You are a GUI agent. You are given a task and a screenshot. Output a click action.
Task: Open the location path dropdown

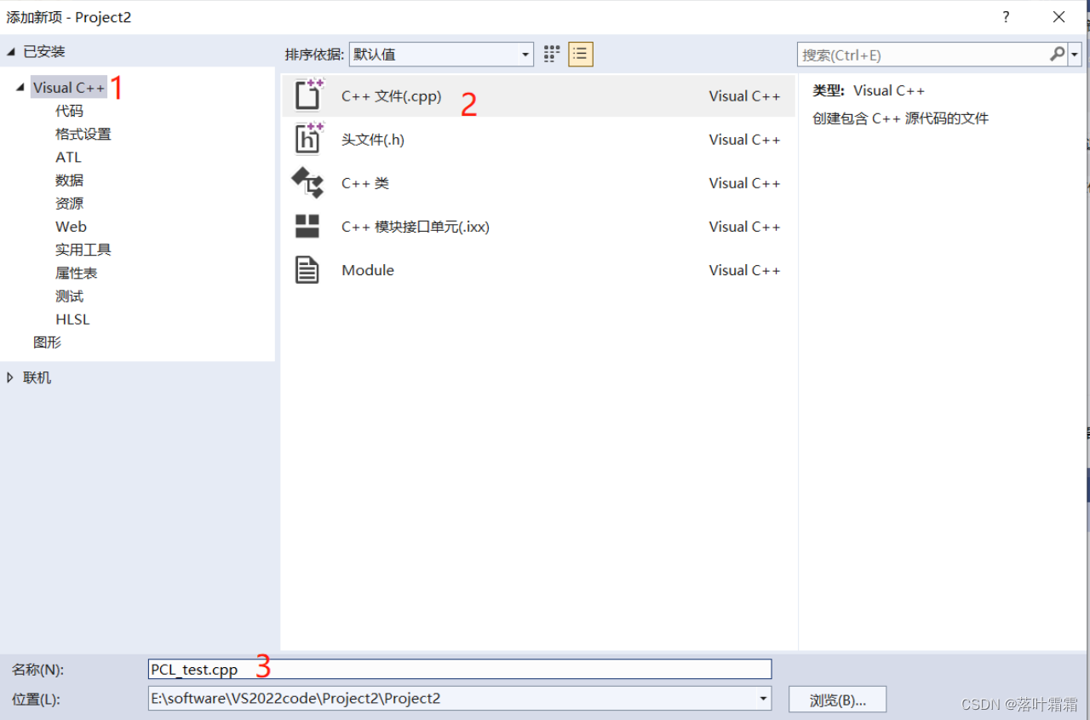click(763, 699)
